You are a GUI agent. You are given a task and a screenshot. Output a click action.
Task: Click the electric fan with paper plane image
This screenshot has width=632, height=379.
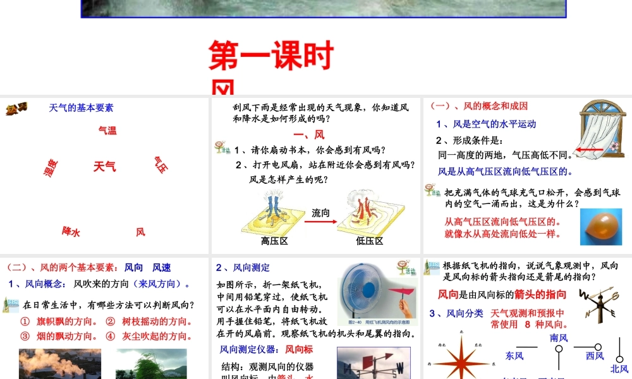click(377, 294)
